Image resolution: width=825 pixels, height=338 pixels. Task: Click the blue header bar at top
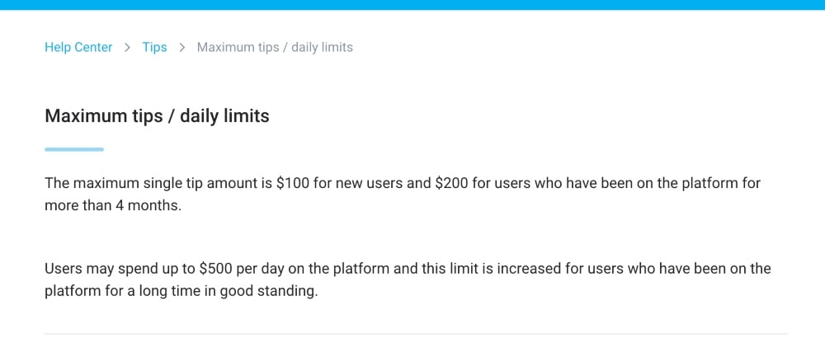412,4
